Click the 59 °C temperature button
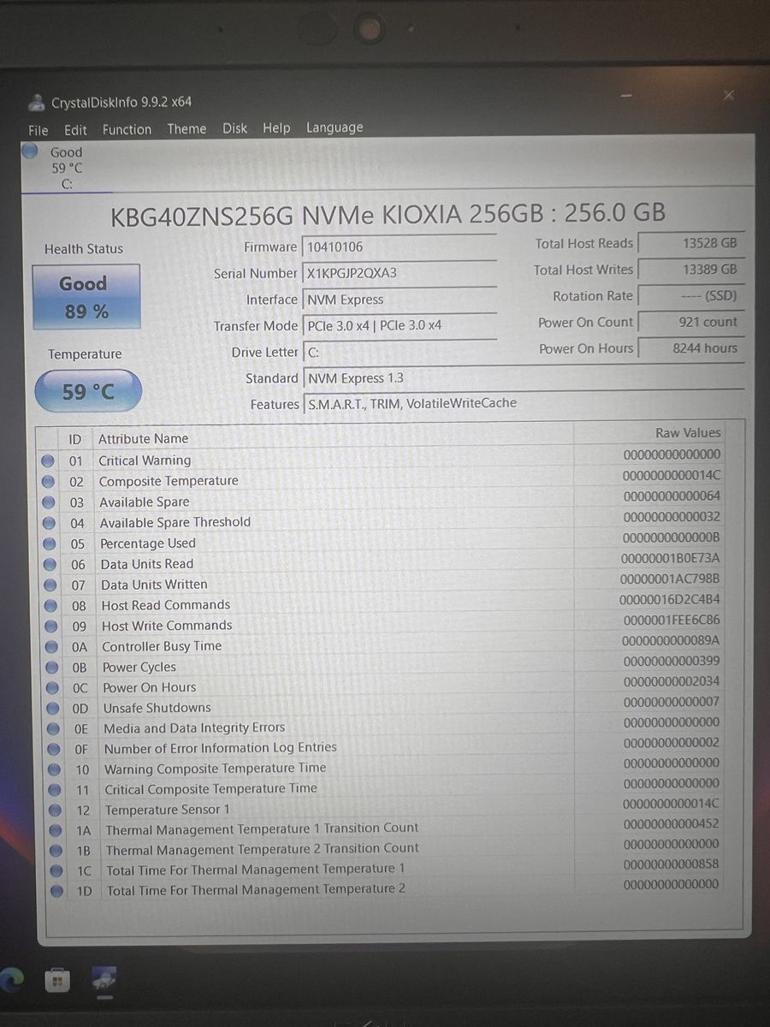The image size is (770, 1027). tap(87, 392)
